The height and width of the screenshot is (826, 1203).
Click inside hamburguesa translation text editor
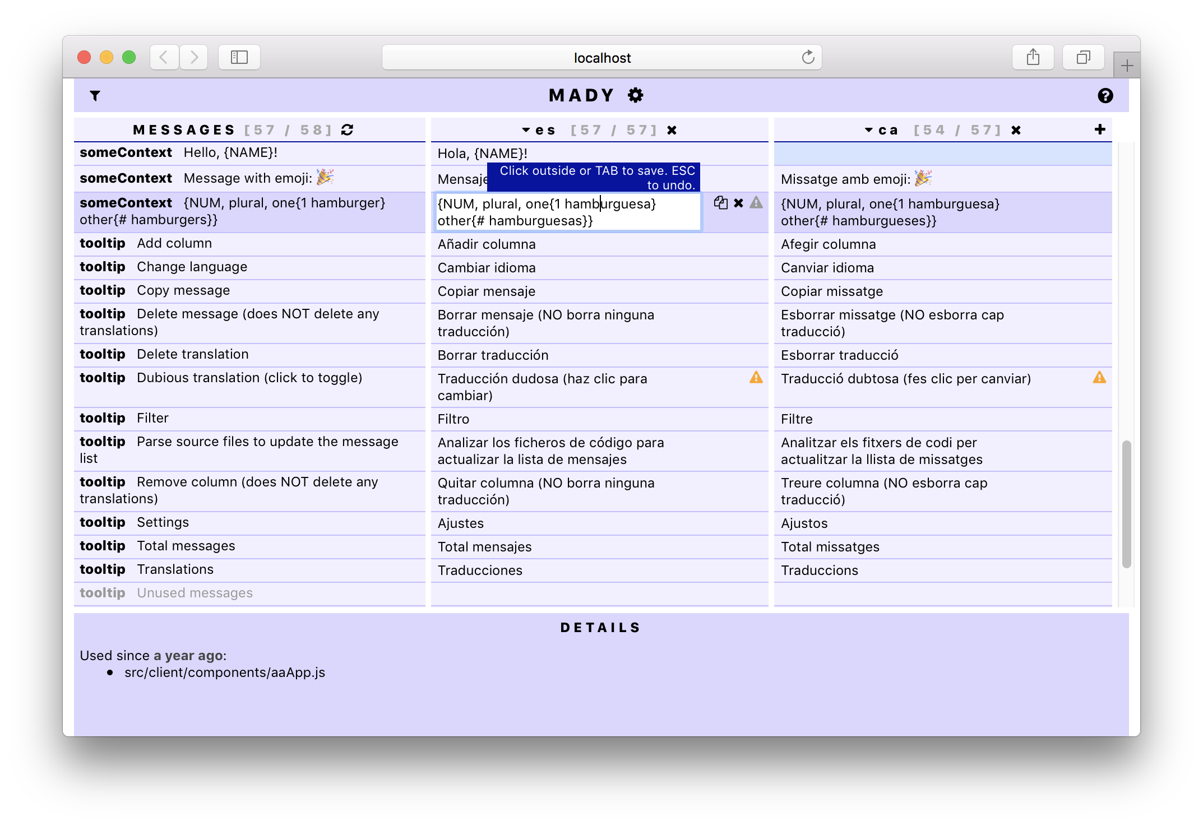coord(567,212)
